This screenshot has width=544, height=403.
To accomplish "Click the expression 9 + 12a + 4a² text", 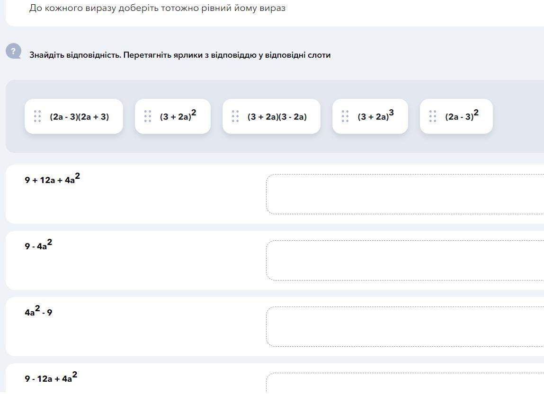I will (52, 179).
